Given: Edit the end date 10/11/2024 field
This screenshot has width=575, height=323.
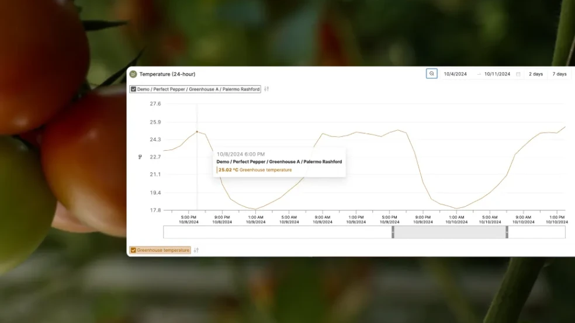Looking at the screenshot, I should [x=497, y=74].
